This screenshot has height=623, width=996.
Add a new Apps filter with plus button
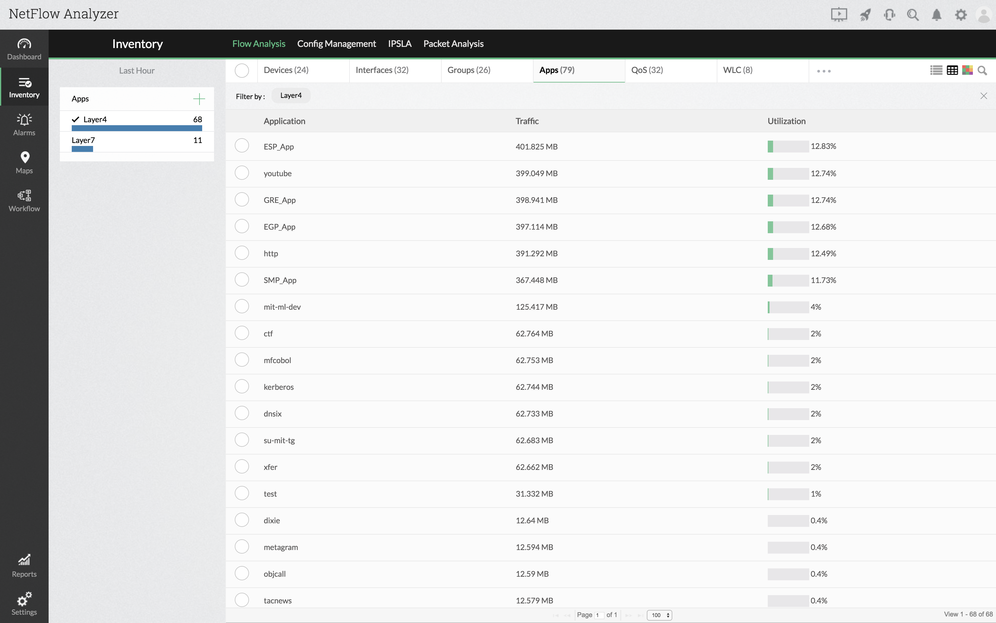tap(199, 98)
